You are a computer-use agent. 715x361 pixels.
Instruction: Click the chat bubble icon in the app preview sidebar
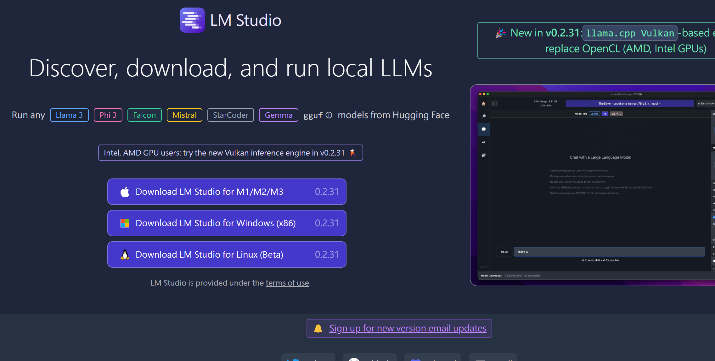(x=484, y=129)
